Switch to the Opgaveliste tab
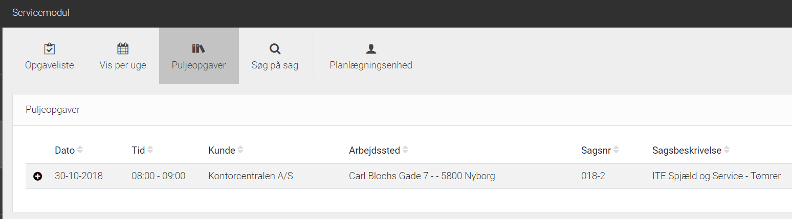The width and height of the screenshot is (792, 219). click(50, 56)
